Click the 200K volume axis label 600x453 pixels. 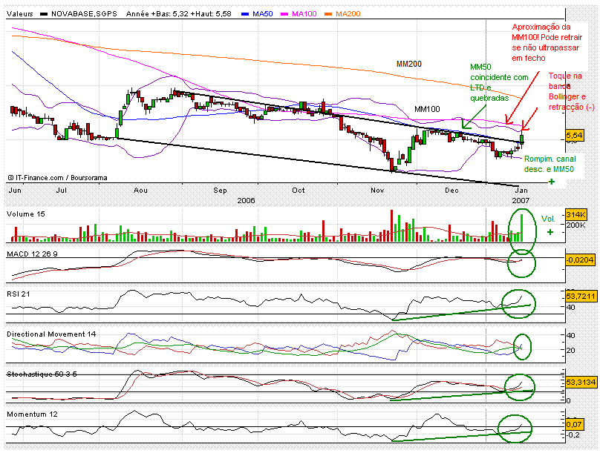tap(576, 225)
